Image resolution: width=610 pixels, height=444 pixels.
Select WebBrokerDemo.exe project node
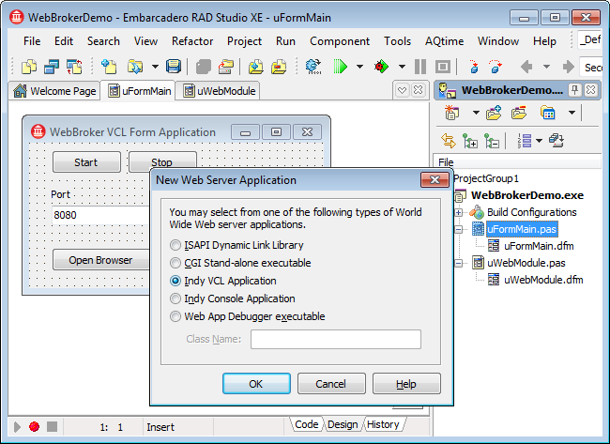click(x=526, y=195)
